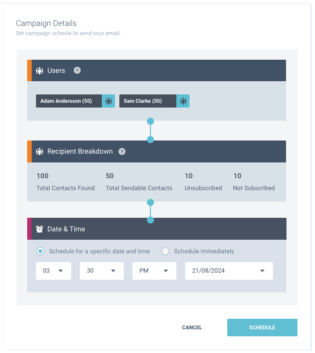Open the date picker showing 21/08/2024
315x353 pixels.
pyautogui.click(x=229, y=271)
